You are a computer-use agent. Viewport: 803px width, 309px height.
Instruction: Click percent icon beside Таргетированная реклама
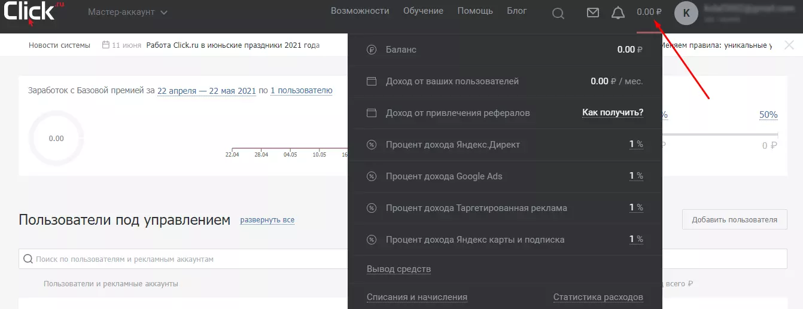click(372, 208)
